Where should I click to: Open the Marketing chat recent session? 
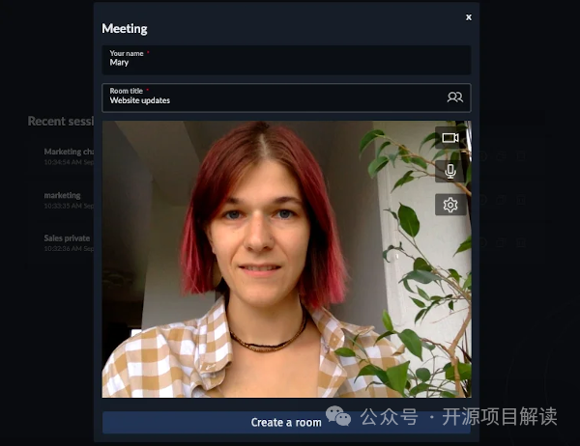pos(69,152)
